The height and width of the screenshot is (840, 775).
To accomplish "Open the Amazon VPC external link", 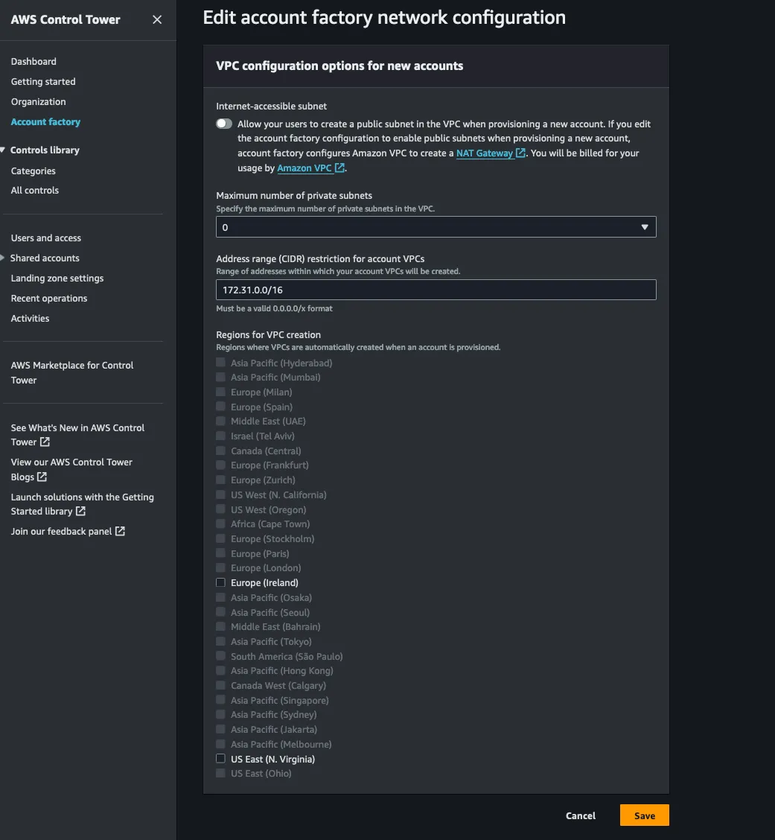I will click(305, 168).
